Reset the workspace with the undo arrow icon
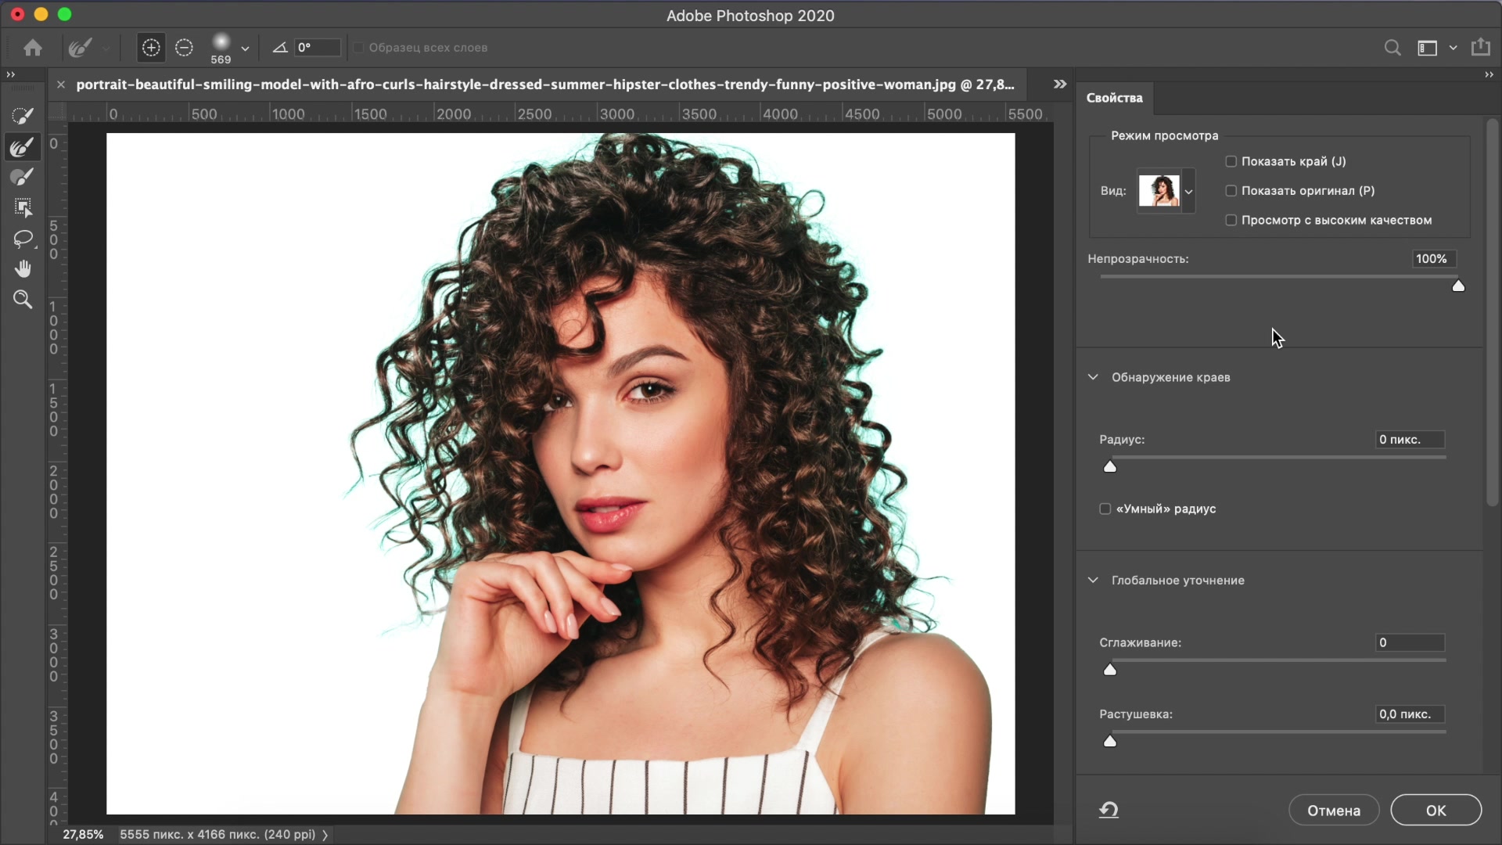 (1109, 810)
